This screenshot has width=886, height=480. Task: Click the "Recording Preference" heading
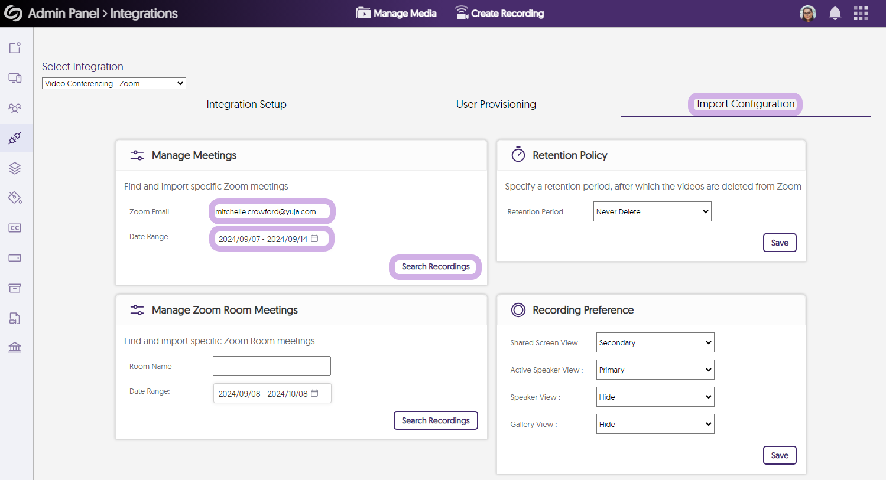(583, 310)
